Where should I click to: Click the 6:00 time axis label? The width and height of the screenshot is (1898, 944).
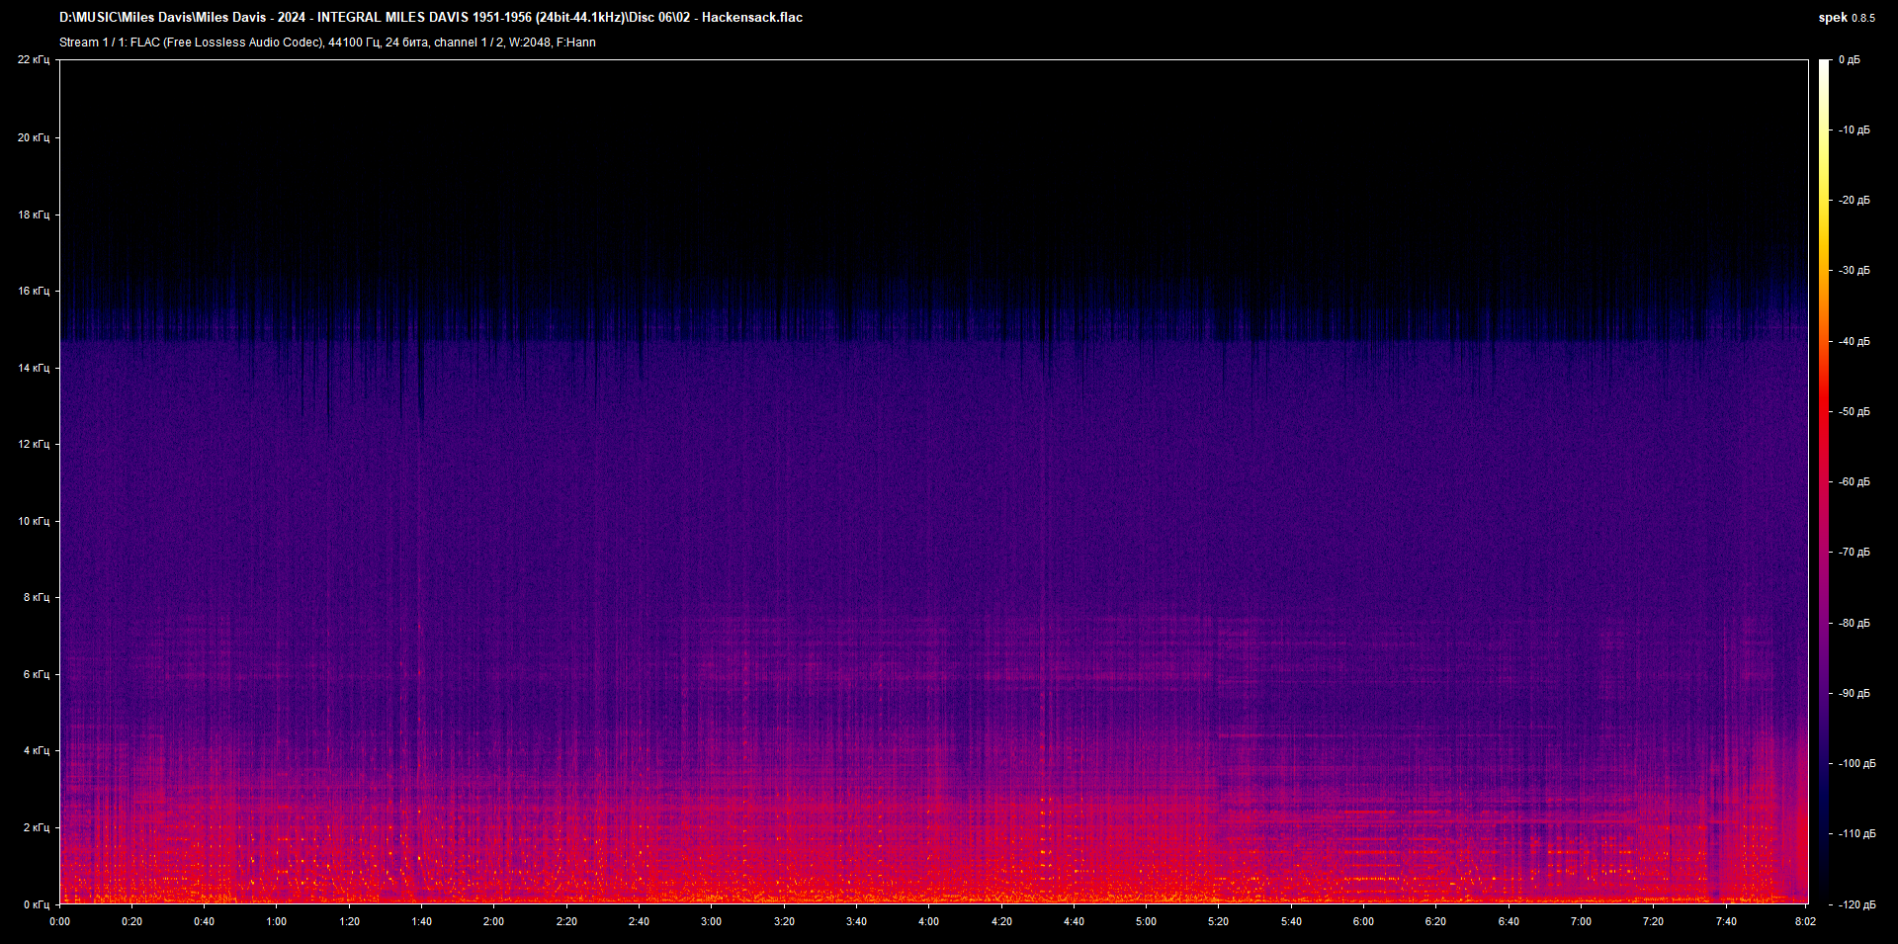[1363, 921]
